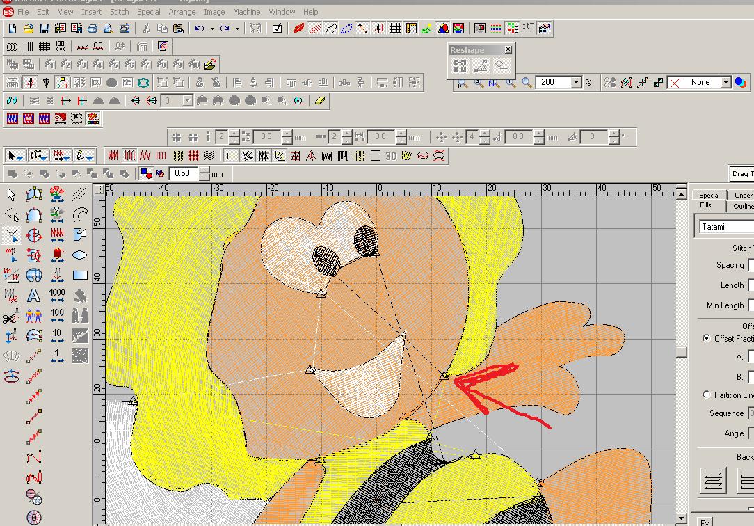754x526 pixels.
Task: Click the Show Grid icon
Action: click(395, 29)
